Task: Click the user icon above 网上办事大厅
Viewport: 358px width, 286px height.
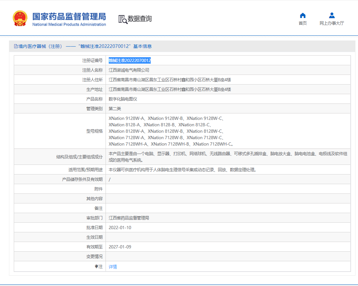Action: [x=332, y=15]
